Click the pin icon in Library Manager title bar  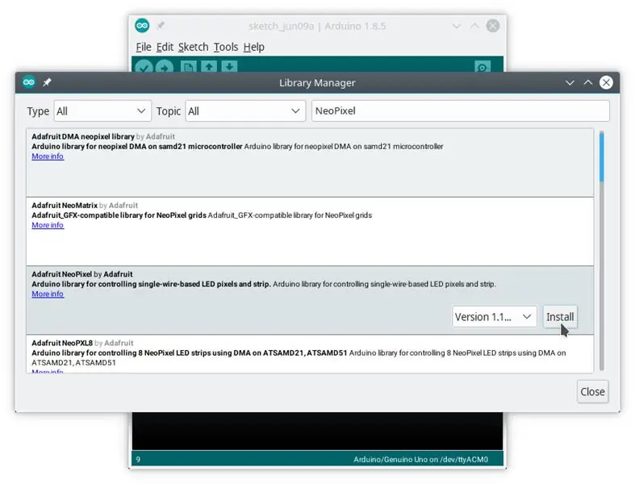click(47, 82)
